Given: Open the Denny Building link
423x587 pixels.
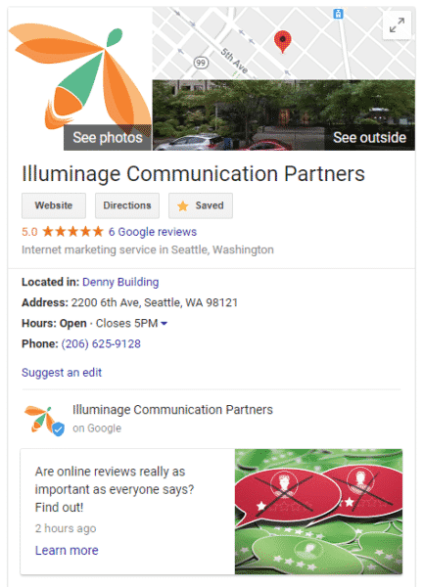Looking at the screenshot, I should pyautogui.click(x=120, y=282).
